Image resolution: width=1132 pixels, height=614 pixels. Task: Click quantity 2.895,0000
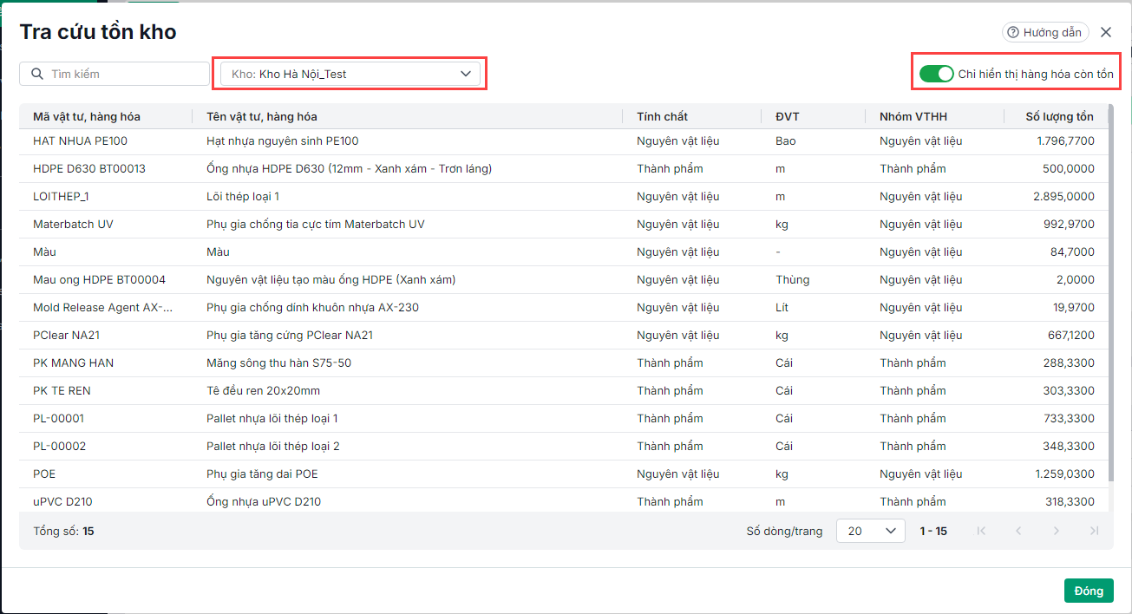[x=1063, y=196]
